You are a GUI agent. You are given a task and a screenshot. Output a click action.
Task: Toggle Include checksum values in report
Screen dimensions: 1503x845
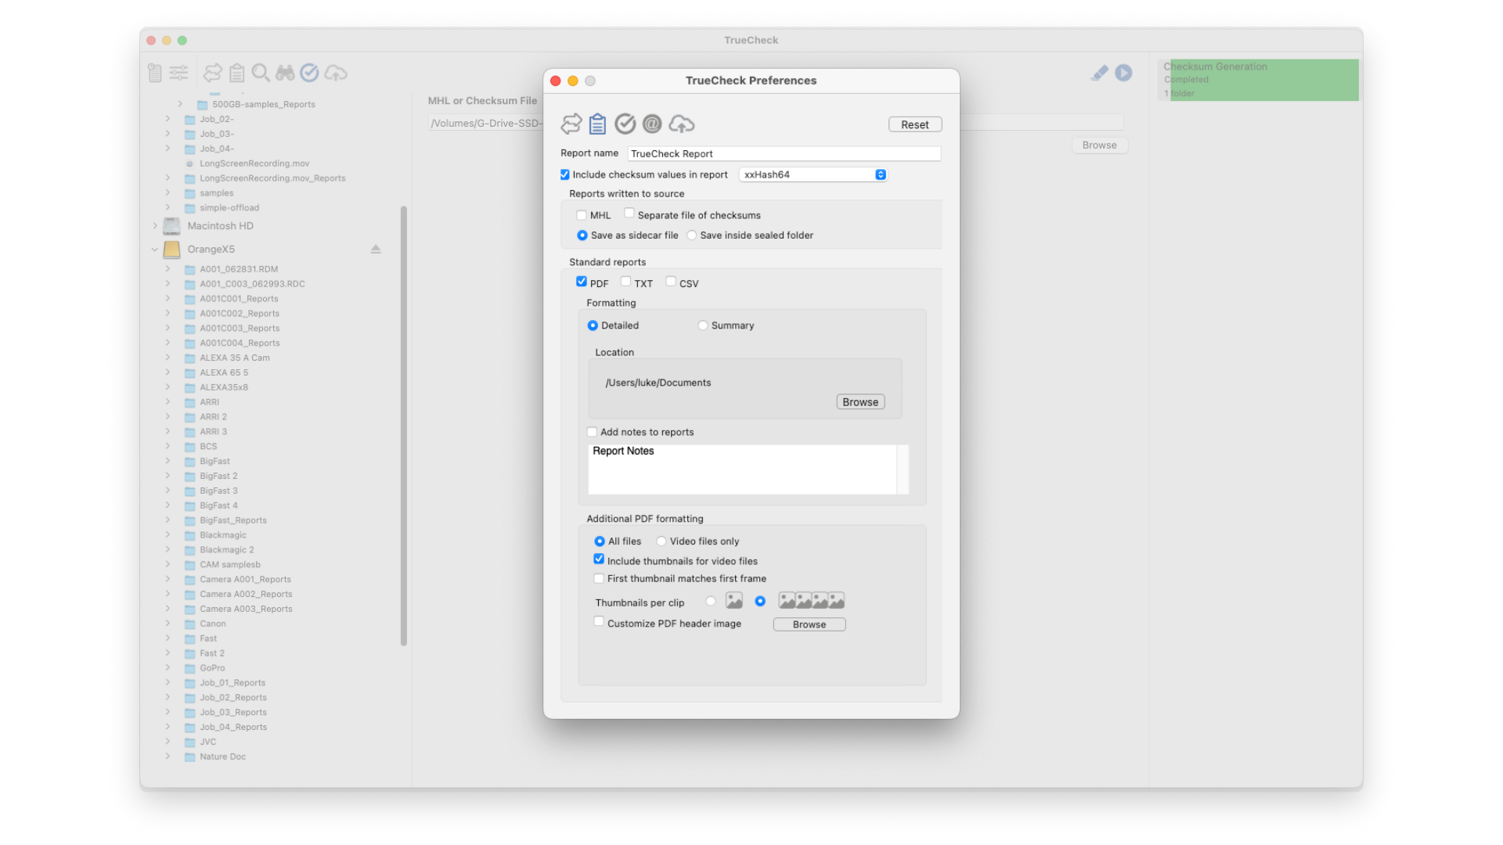(x=564, y=174)
